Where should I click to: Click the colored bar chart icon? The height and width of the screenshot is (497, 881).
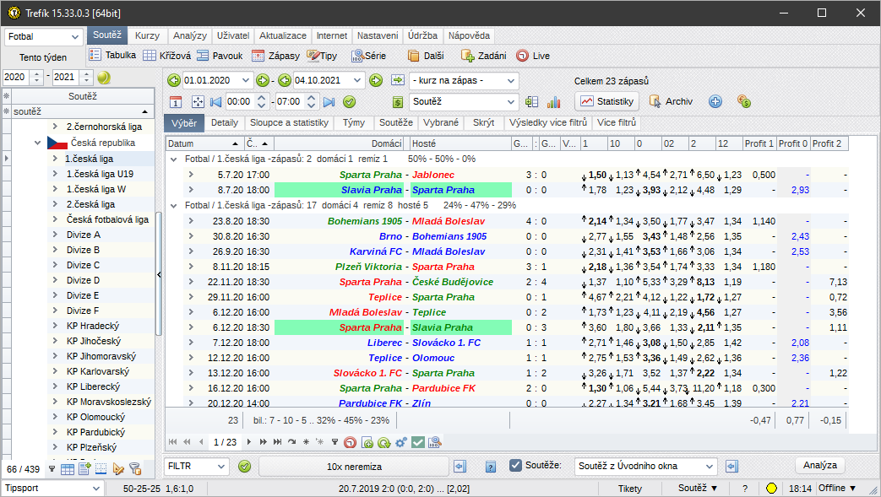554,101
